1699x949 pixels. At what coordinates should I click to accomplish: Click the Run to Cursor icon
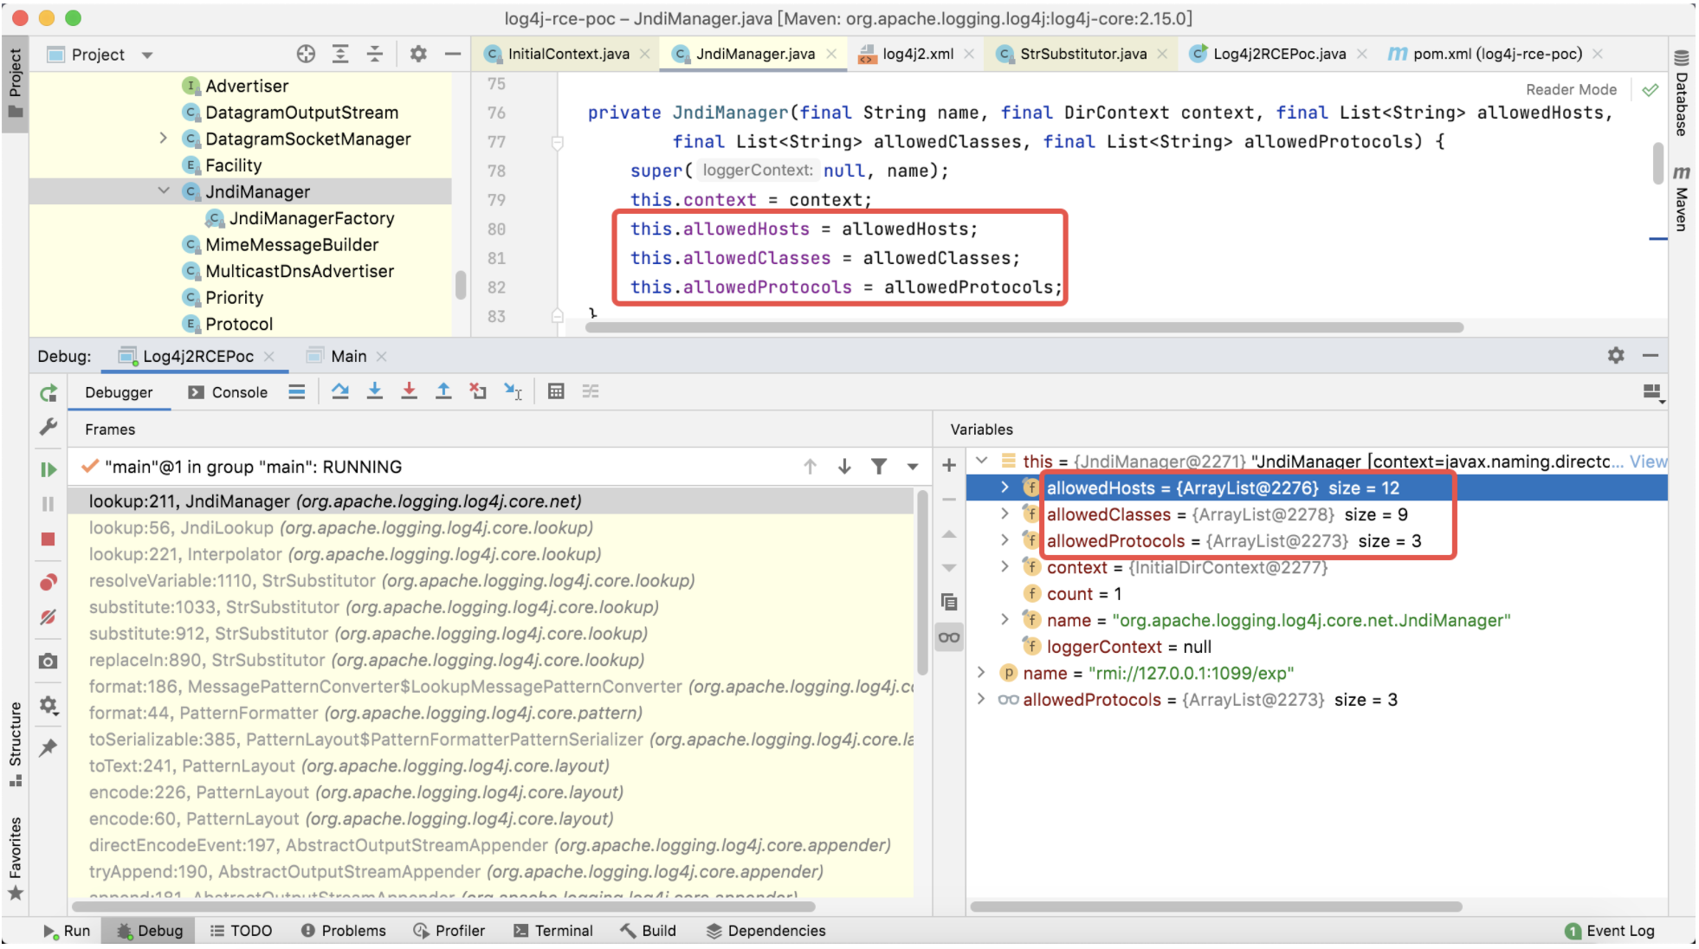[x=514, y=392]
